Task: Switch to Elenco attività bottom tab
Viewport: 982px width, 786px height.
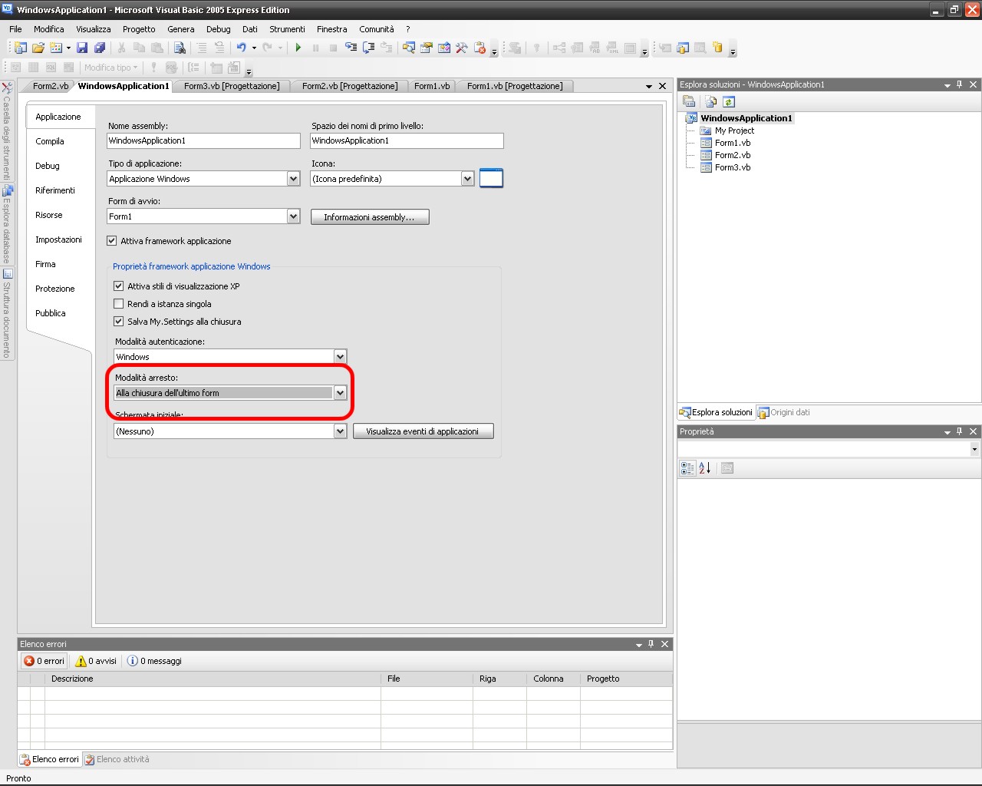Action: tap(117, 759)
